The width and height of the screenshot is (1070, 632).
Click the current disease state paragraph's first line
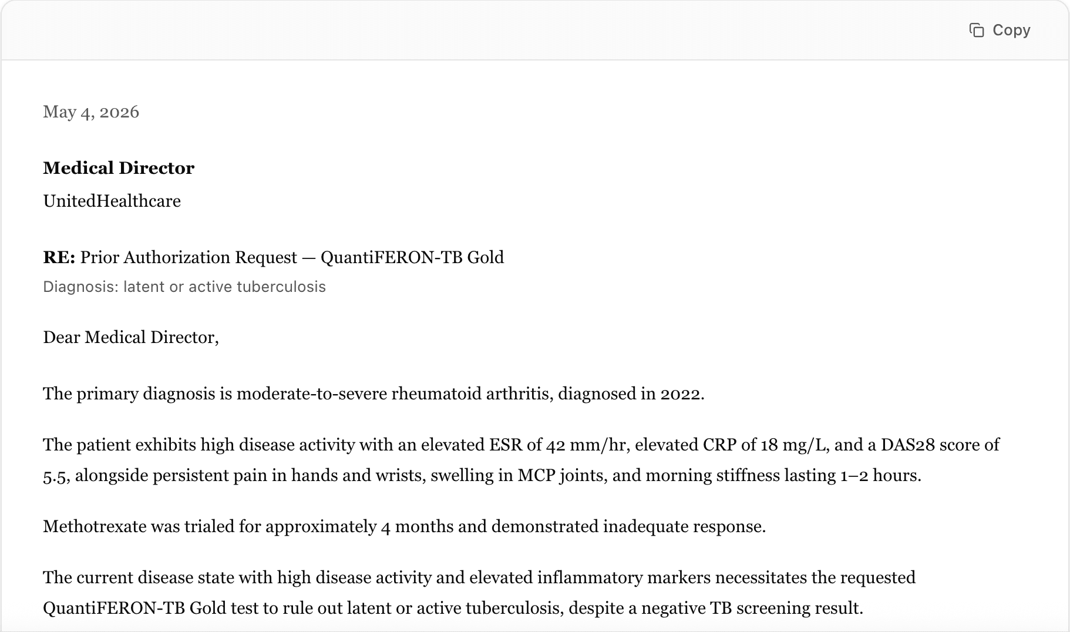pos(479,577)
